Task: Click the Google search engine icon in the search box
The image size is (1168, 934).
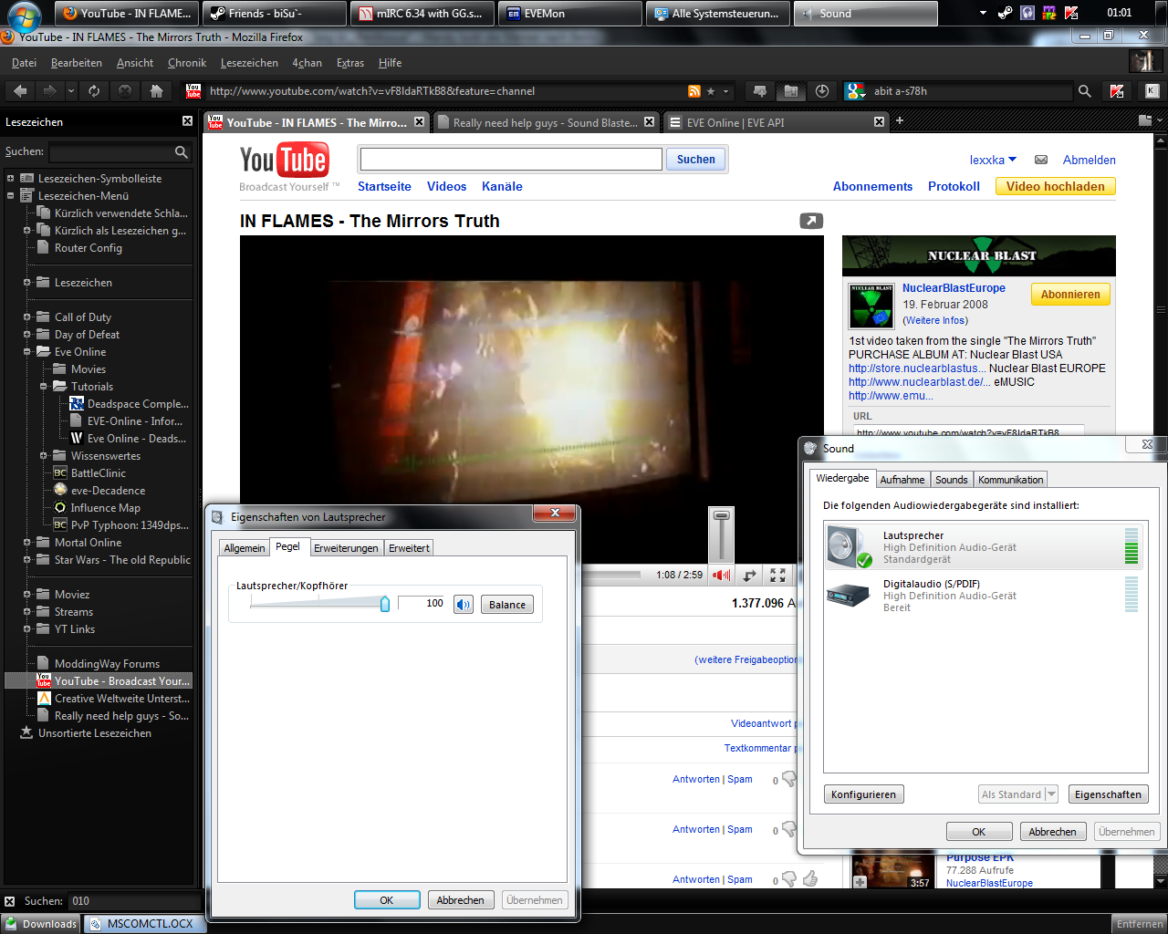Action: click(852, 91)
